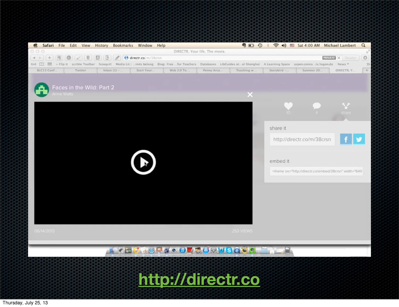Open the Edit menu
The width and height of the screenshot is (399, 307).
[x=73, y=45]
